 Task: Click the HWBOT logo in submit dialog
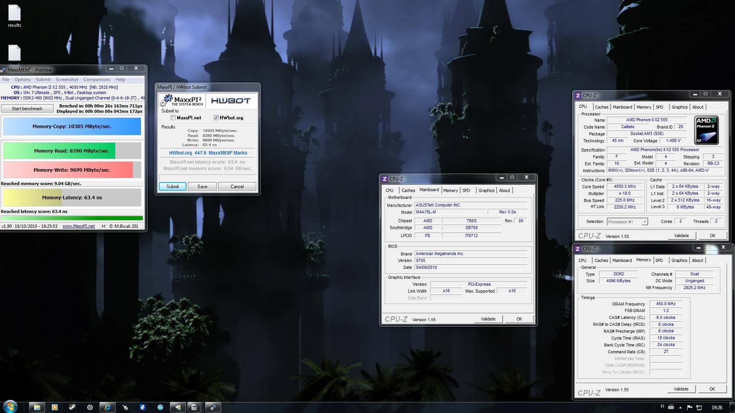coord(231,101)
